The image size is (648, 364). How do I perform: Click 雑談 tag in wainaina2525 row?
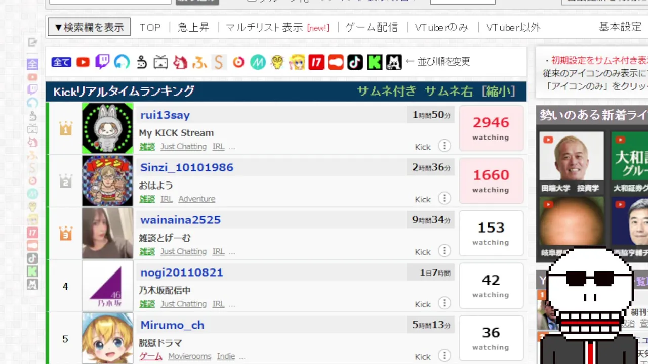(147, 252)
